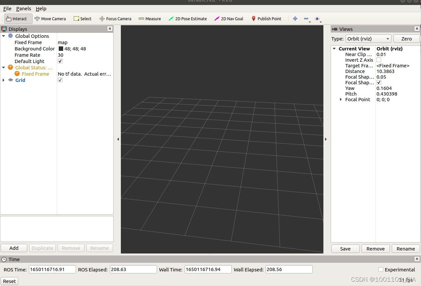Click the Add display button
The width and height of the screenshot is (421, 286).
point(14,248)
